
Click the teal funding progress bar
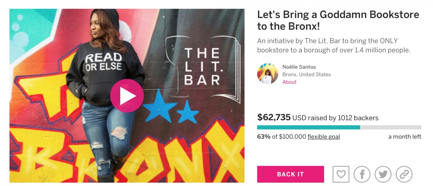(x=308, y=127)
